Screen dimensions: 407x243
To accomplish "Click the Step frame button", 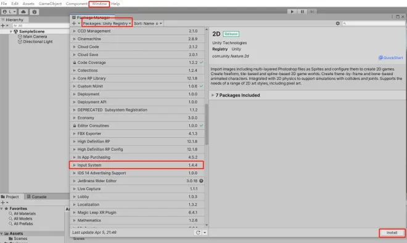I will (x=312, y=12).
